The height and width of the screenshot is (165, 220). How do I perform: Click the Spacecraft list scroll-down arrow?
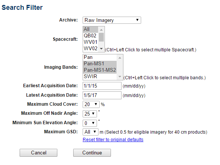click(101, 49)
